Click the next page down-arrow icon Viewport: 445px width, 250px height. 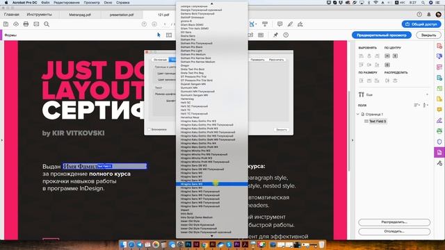(x=154, y=24)
